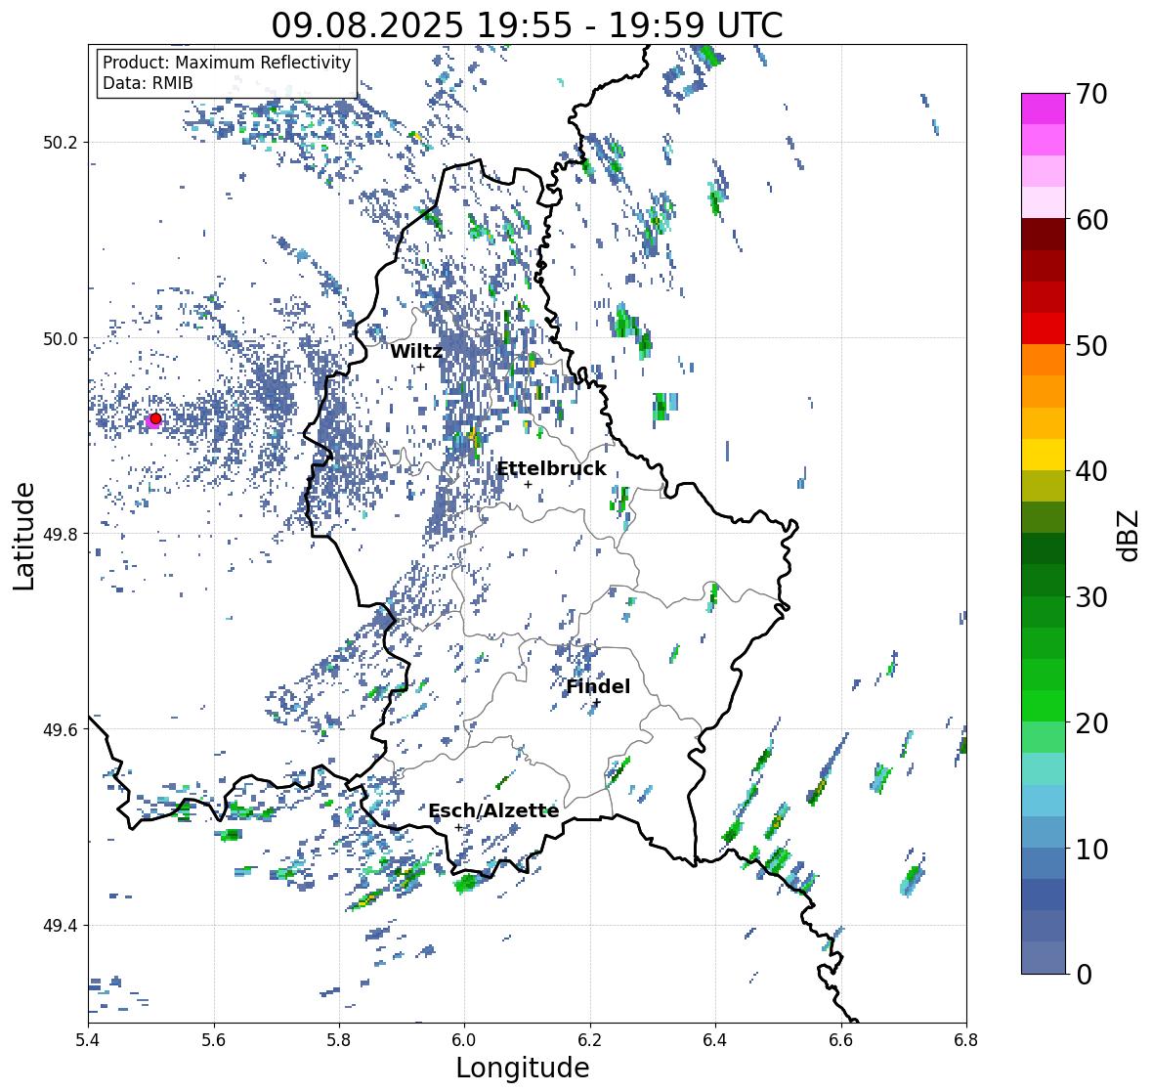Click the 5.4 longitude tick label
Screen dimensions: 1152x1092
(x=88, y=1040)
